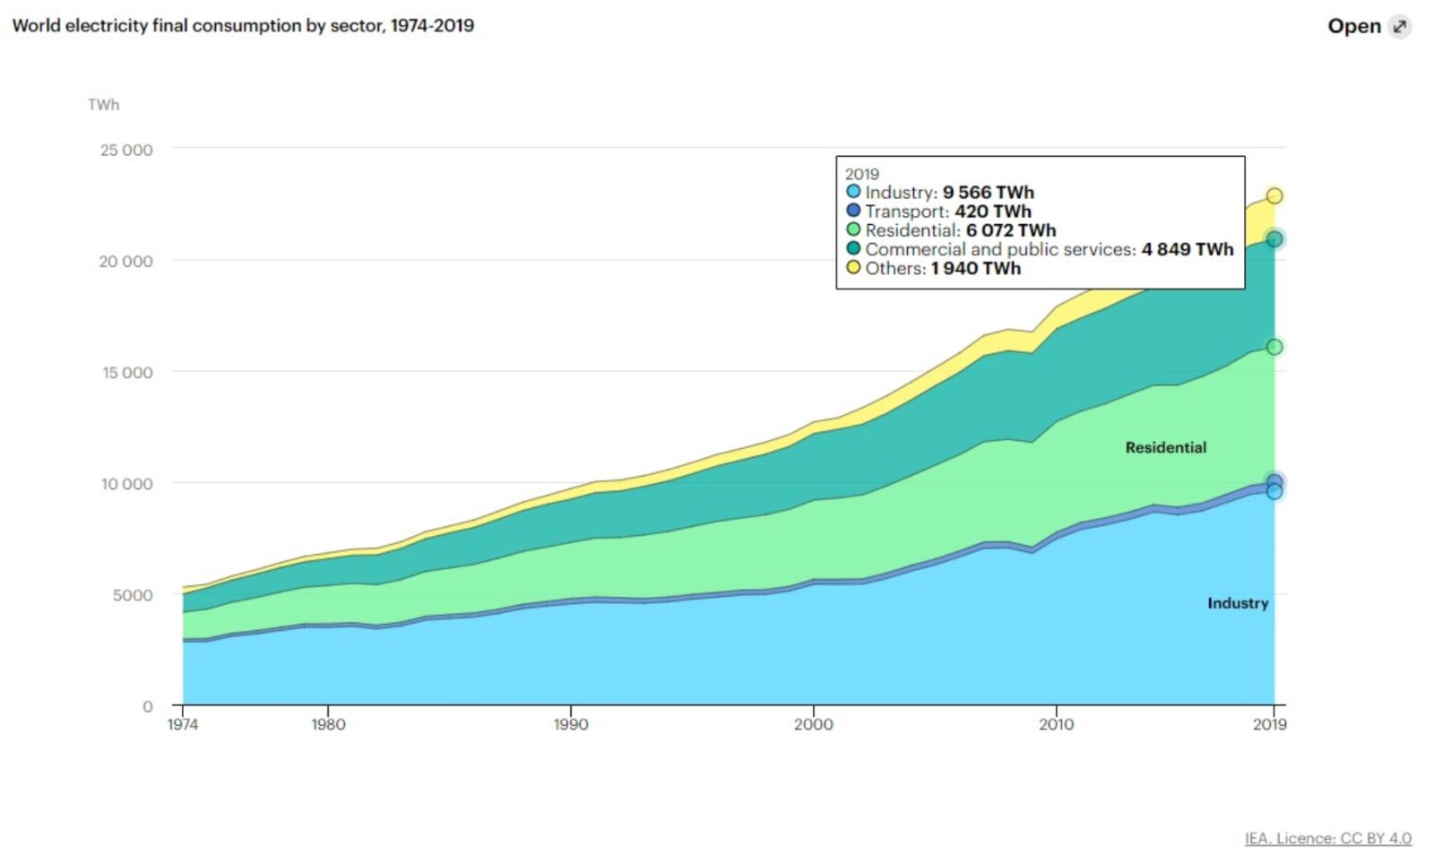Screen dimensions: 1434x855
Task: Select the Others yellow dot in the tooltip
Action: pos(853,267)
